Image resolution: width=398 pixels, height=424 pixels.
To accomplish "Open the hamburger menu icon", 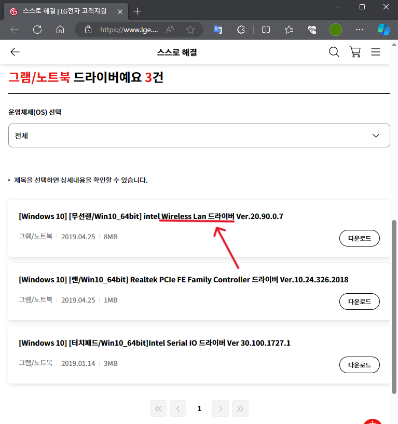I will click(x=376, y=52).
